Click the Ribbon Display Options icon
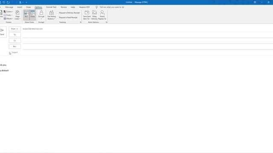The image size is (273, 153). point(255,2)
